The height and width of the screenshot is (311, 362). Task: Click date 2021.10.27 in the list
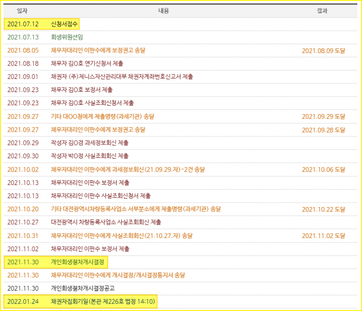(23, 222)
